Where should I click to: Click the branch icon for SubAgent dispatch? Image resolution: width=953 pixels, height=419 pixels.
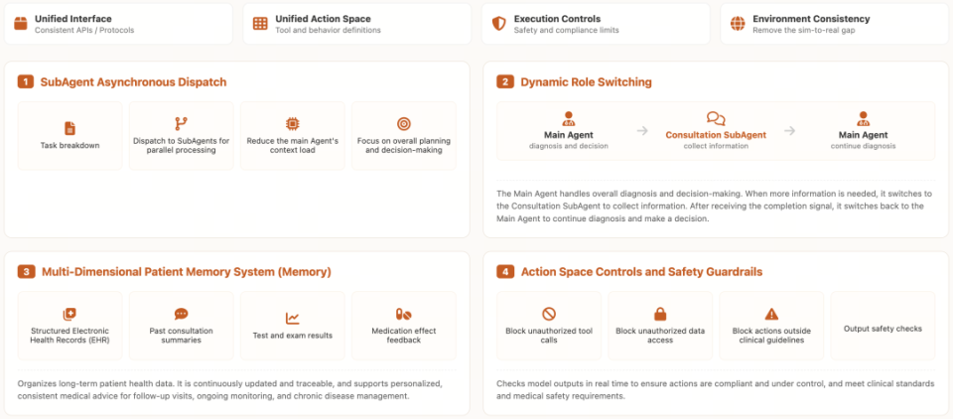[181, 124]
